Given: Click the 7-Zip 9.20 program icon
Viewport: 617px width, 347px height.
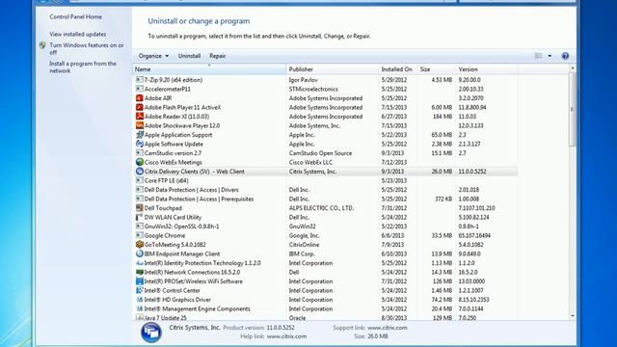Looking at the screenshot, I should click(139, 79).
